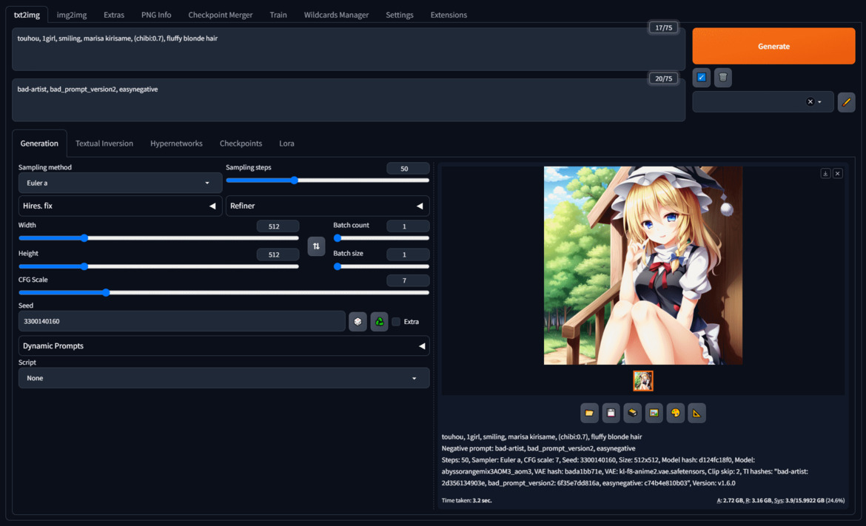Screen dimensions: 866x526
Task: Adjust the Batch count slider
Action: pos(382,238)
